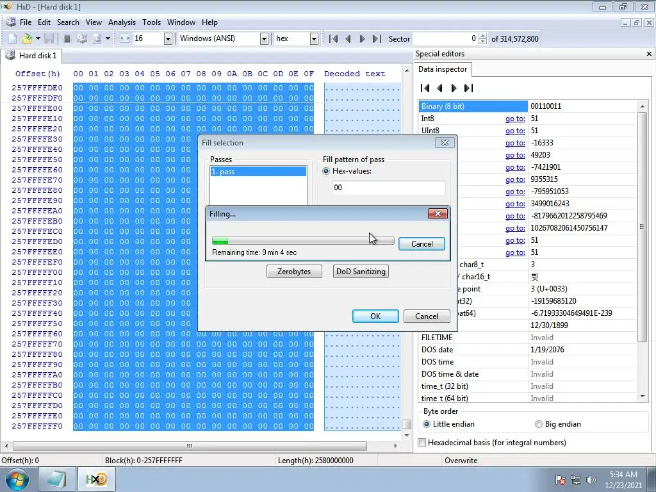Switch to the Data inspector tab
Image resolution: width=656 pixels, height=492 pixels.
point(443,69)
